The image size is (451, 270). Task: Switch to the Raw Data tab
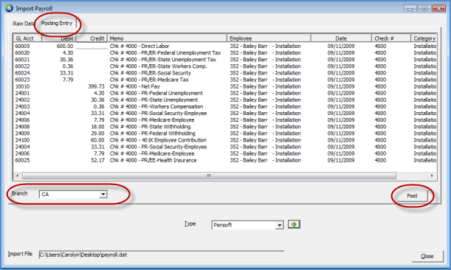coord(22,24)
